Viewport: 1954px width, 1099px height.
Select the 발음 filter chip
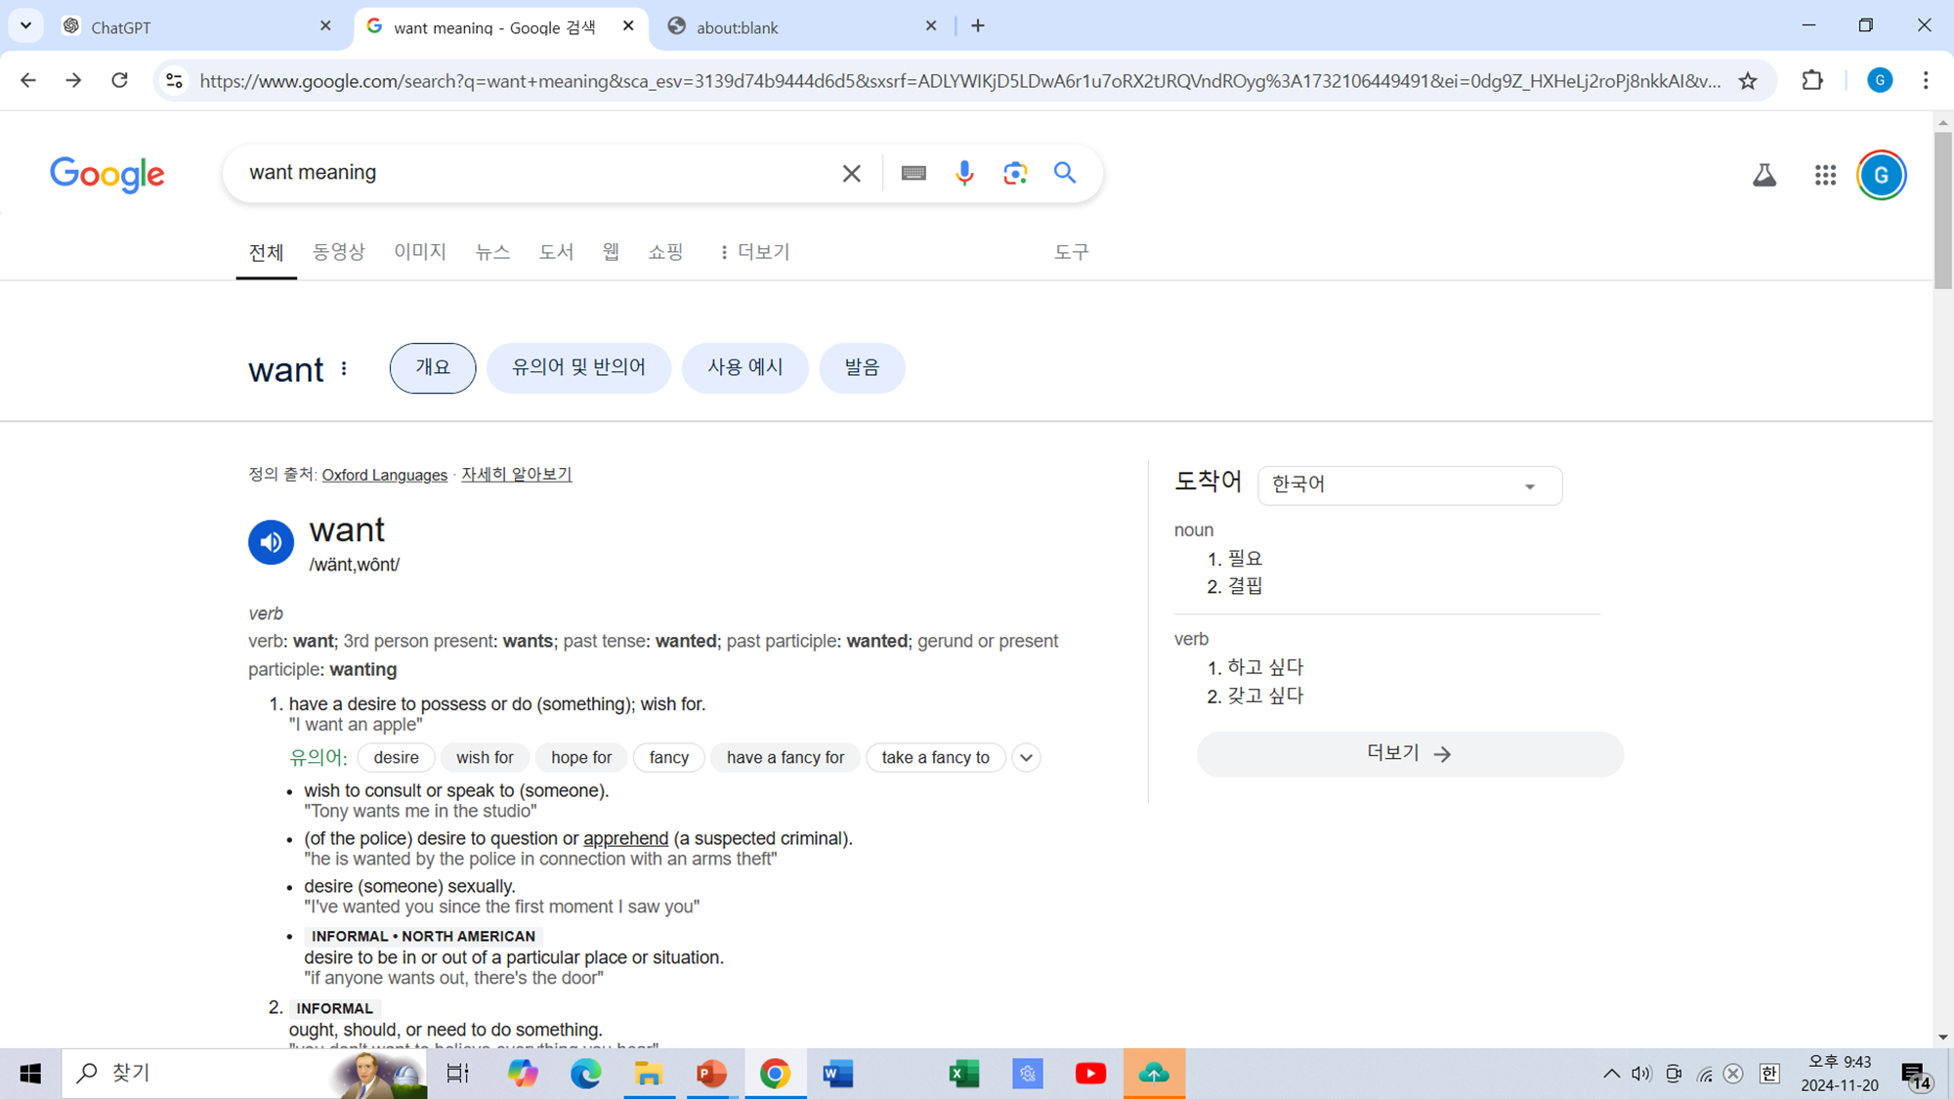click(862, 367)
